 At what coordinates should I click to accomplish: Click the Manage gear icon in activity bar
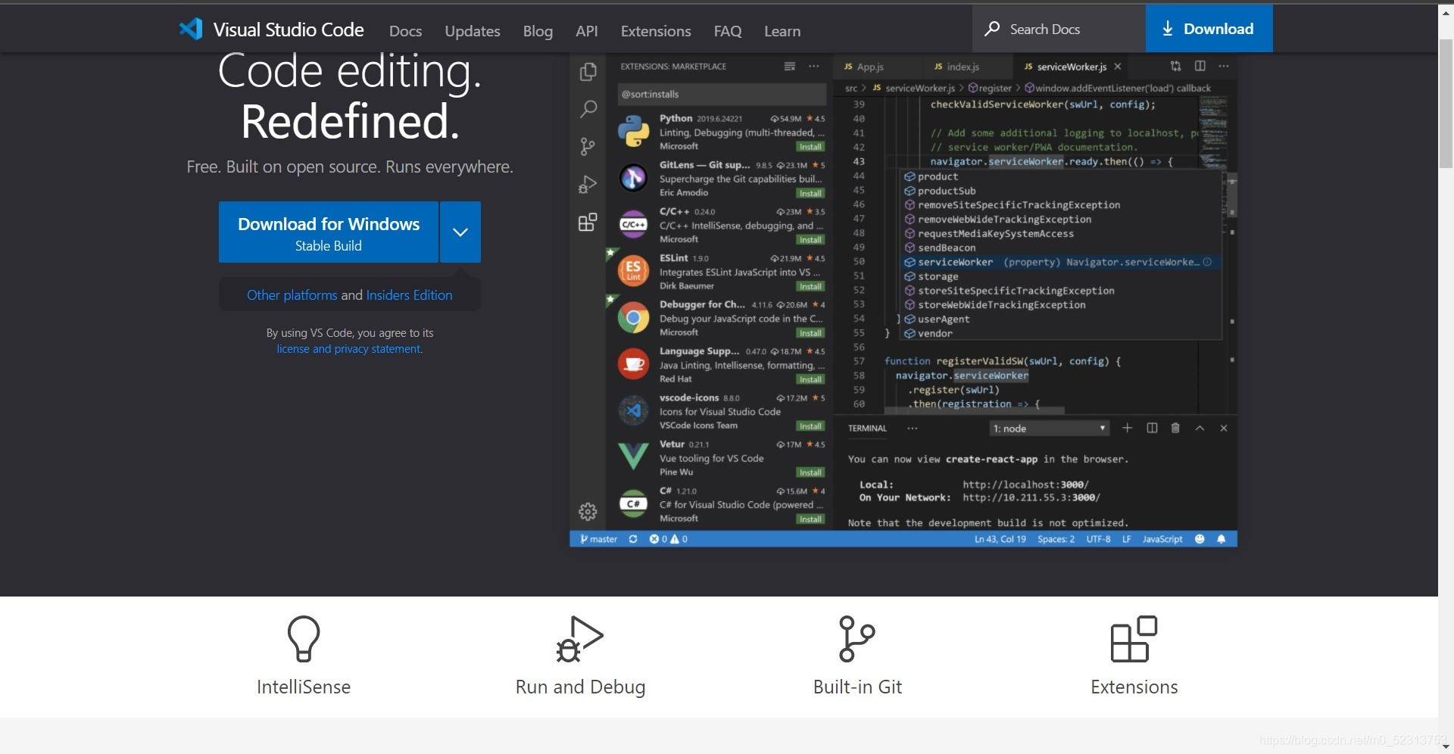click(588, 512)
